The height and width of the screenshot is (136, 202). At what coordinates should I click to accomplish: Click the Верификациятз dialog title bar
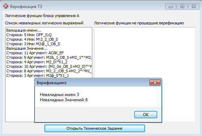click(92, 83)
